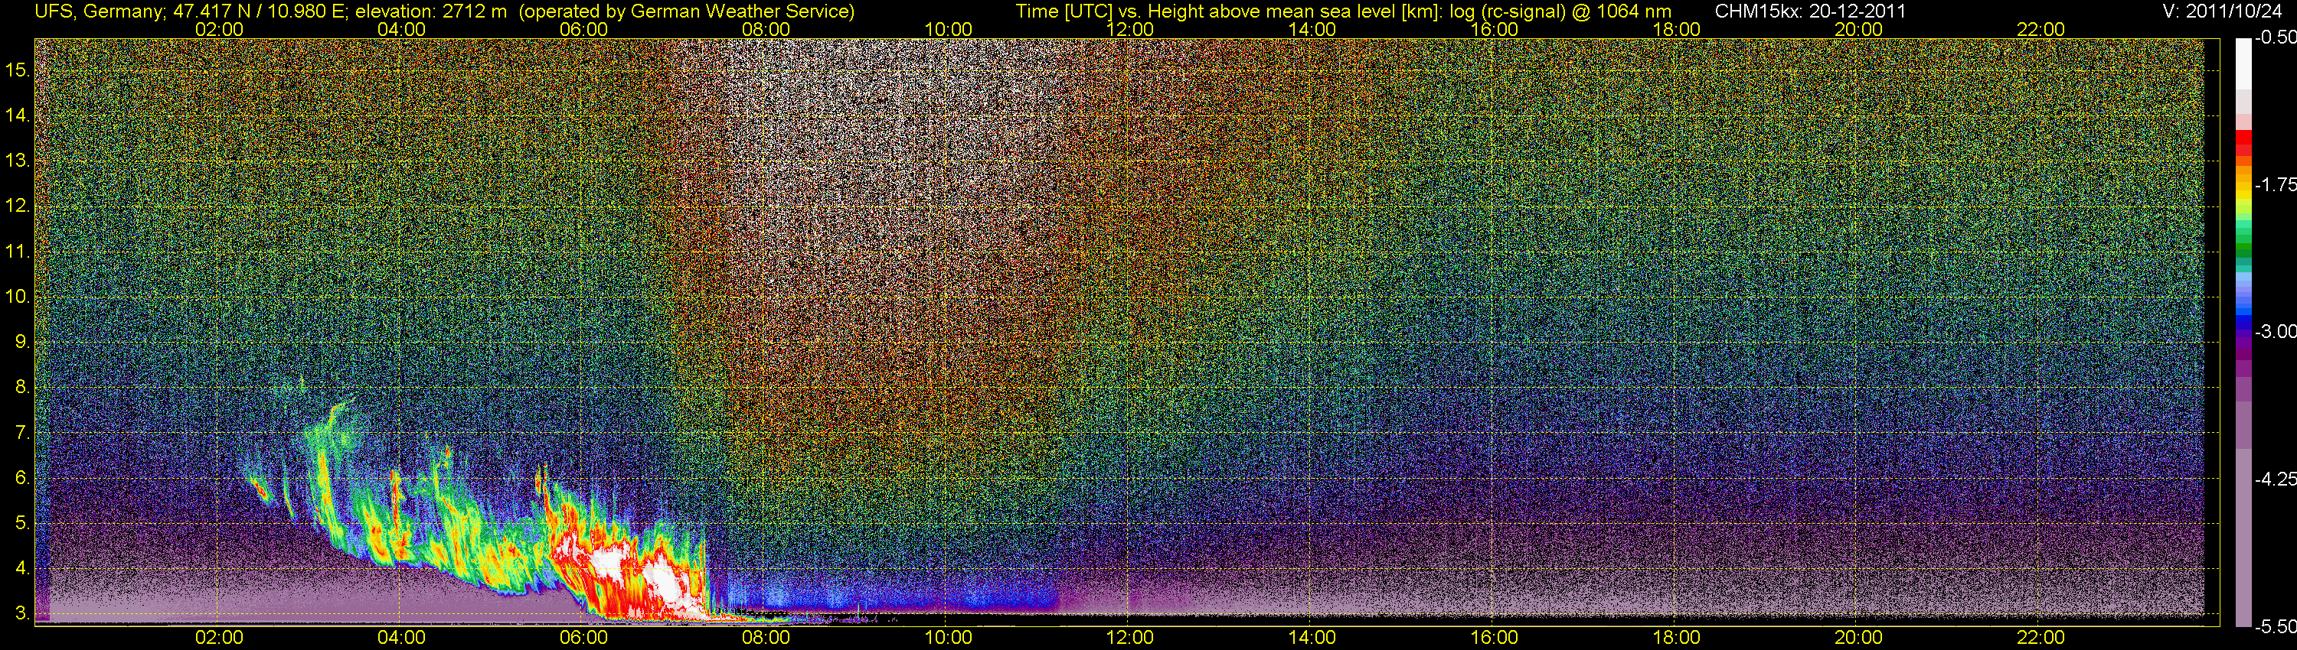
Task: Click the 22:00 label on the bottom time axis
Action: [x=2041, y=638]
